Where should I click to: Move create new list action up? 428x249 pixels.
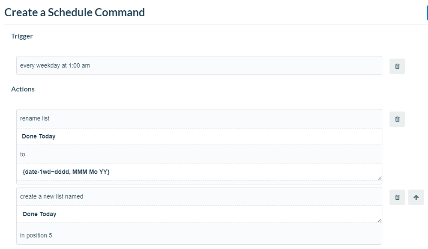(x=416, y=197)
